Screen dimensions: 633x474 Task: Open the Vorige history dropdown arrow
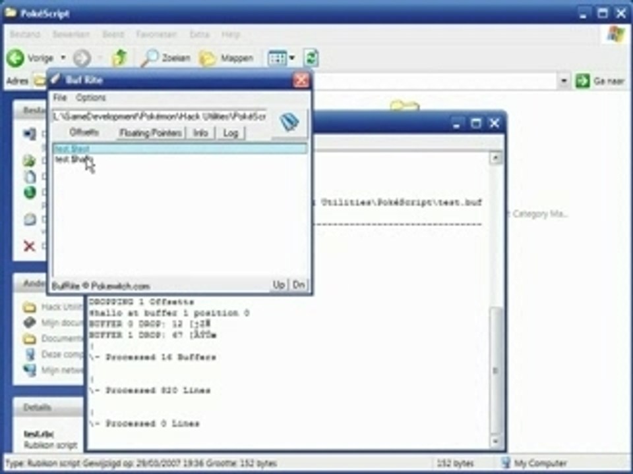(63, 58)
